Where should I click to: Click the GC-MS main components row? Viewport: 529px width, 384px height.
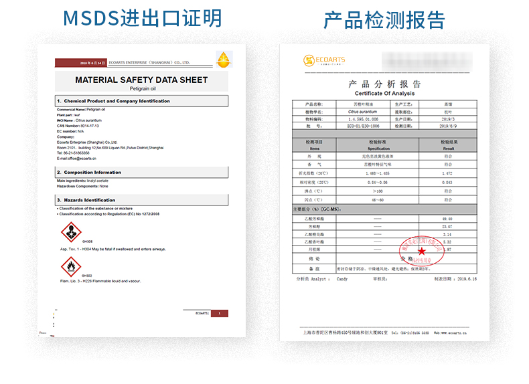(384, 209)
